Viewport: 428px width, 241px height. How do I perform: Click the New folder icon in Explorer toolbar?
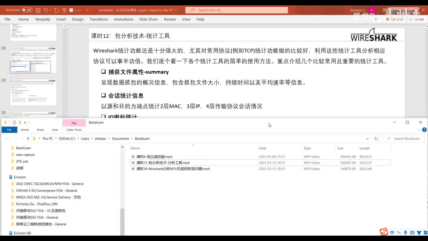click(x=20, y=123)
